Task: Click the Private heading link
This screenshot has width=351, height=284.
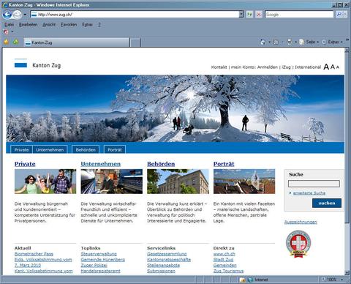Action: click(25, 164)
